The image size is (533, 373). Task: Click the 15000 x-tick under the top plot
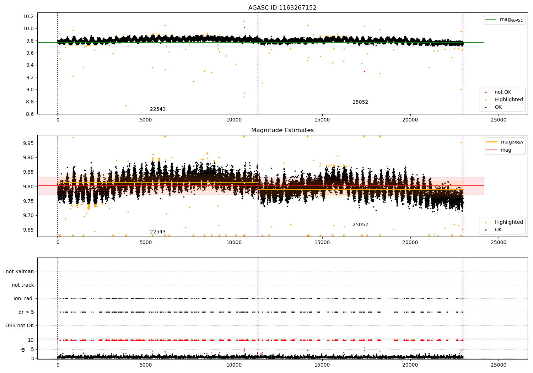pos(322,120)
